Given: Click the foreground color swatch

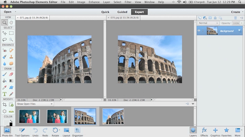Looking at the screenshot, I should (x=6, y=122).
